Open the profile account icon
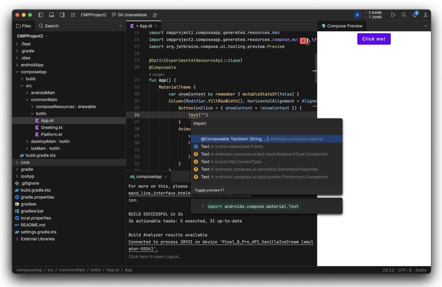The width and height of the screenshot is (442, 287). pos(425,15)
